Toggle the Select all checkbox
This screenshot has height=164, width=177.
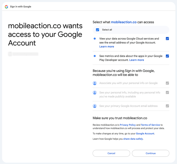tap(97, 30)
